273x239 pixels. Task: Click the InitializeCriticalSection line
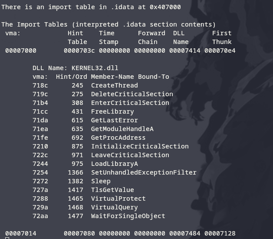(140, 146)
